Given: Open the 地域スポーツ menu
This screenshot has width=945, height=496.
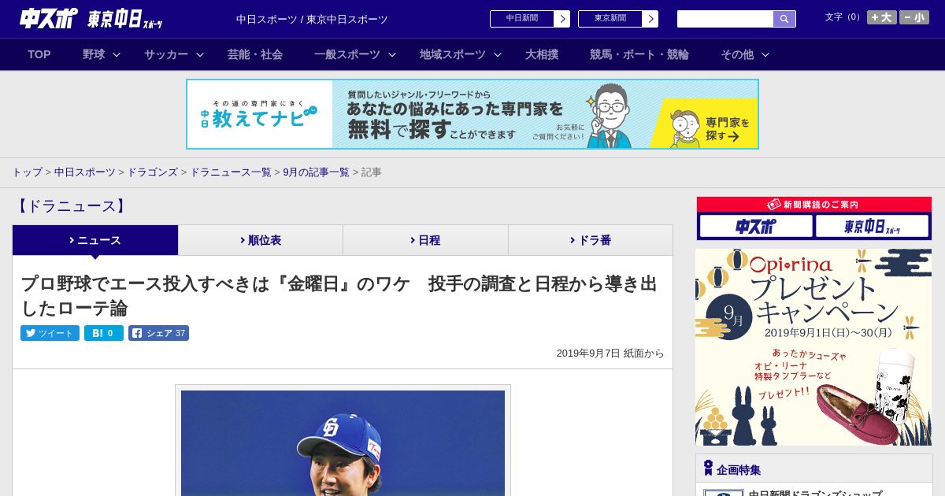Looking at the screenshot, I should [x=453, y=54].
